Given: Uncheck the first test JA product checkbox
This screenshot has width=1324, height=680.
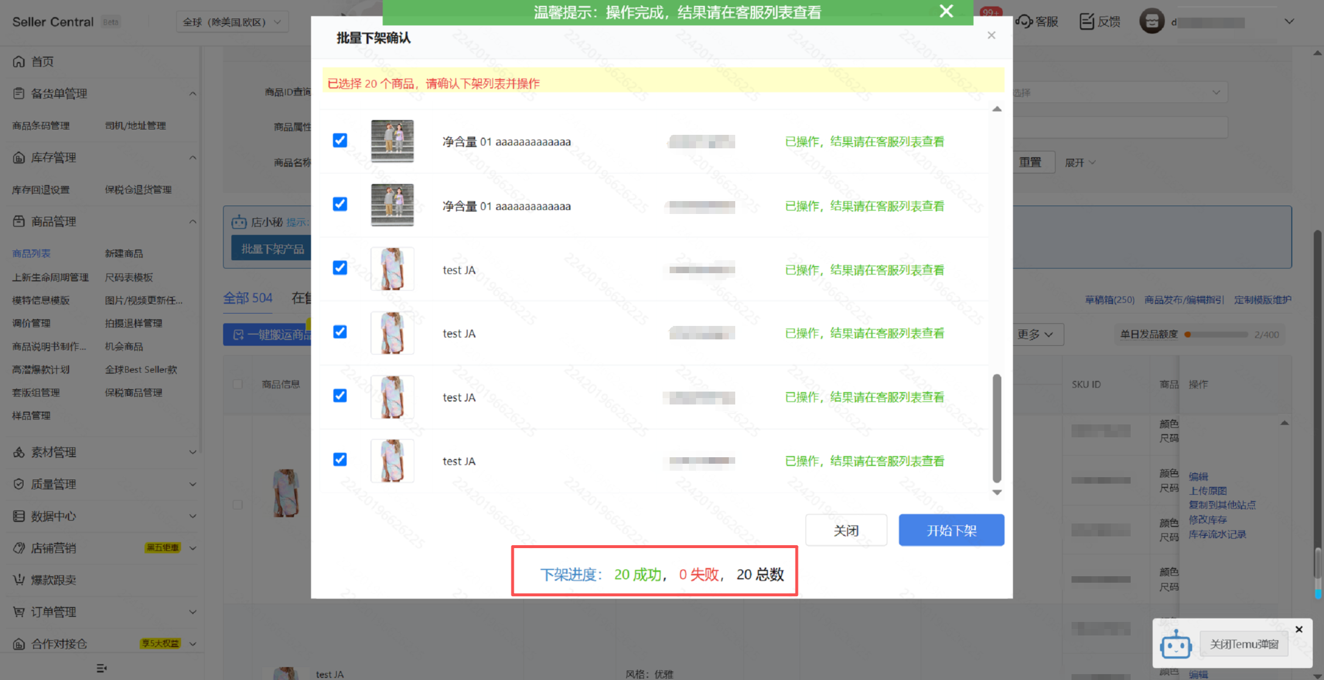Looking at the screenshot, I should point(340,268).
